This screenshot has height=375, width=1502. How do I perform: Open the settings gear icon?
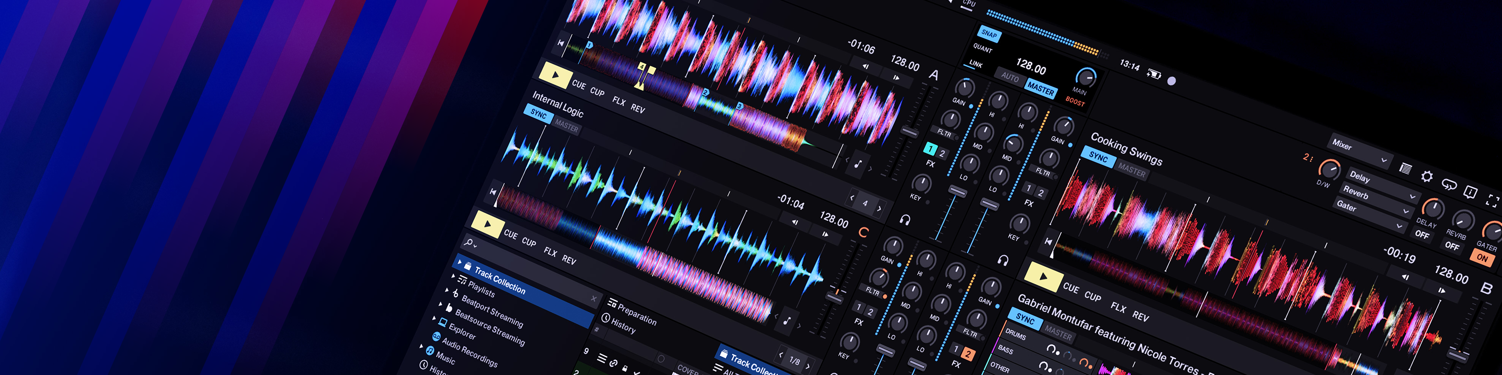pyautogui.click(x=1426, y=176)
